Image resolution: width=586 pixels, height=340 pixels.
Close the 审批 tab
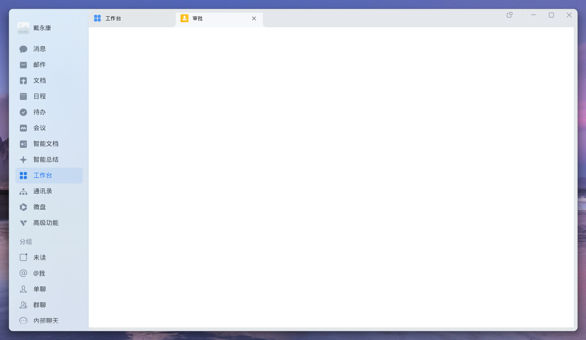tap(254, 19)
